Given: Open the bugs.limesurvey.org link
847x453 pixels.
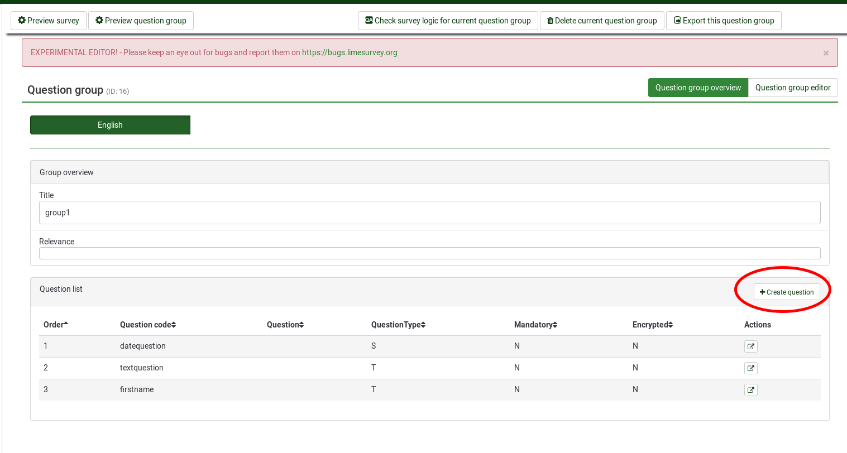Looking at the screenshot, I should tap(350, 52).
